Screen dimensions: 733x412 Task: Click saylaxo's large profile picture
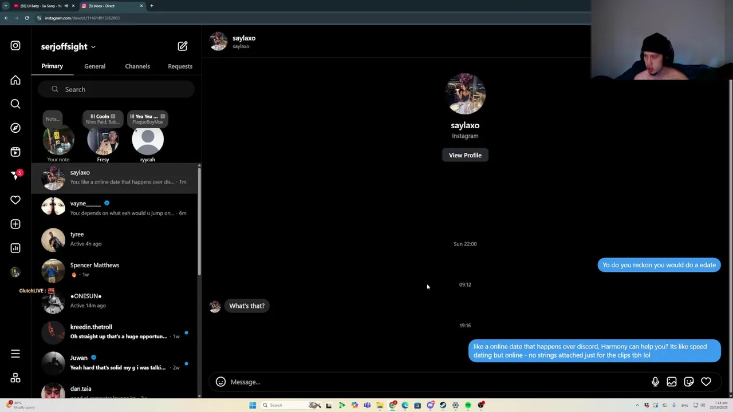tap(465, 94)
